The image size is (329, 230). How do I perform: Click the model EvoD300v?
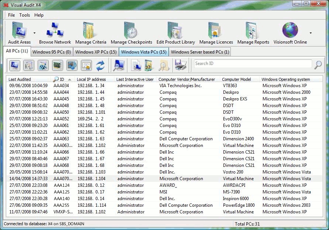tap(233, 119)
